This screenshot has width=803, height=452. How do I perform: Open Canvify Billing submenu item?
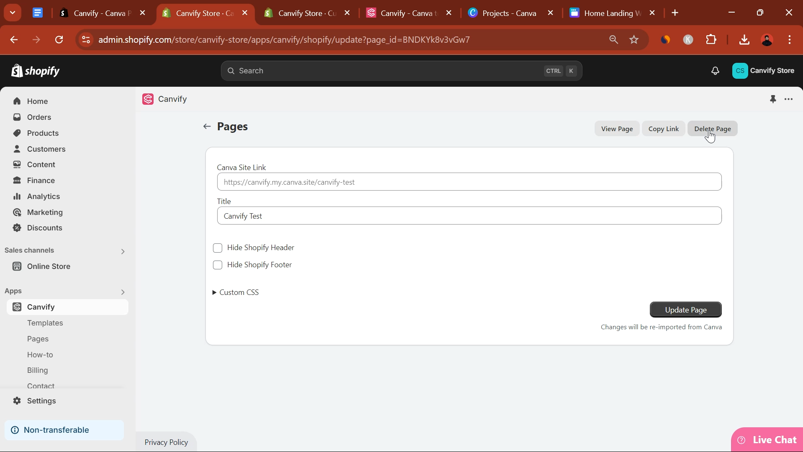click(38, 370)
